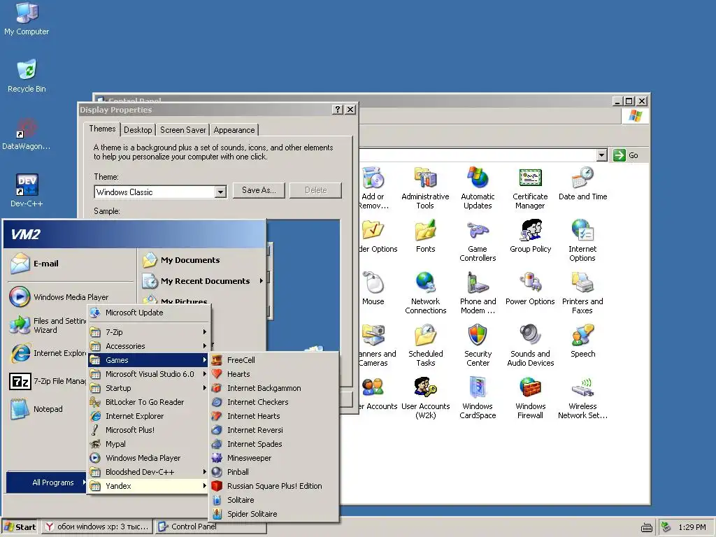Screen dimensions: 716x537
Task: Launch Internet Checkers game
Action: point(273,402)
